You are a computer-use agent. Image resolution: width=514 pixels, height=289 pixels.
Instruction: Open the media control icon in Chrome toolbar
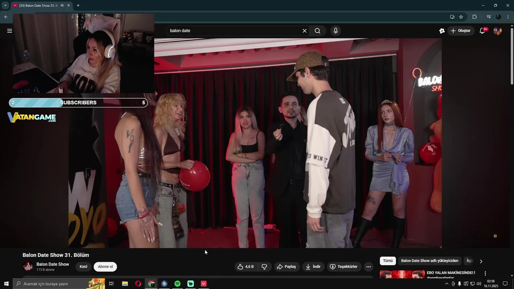pyautogui.click(x=489, y=17)
